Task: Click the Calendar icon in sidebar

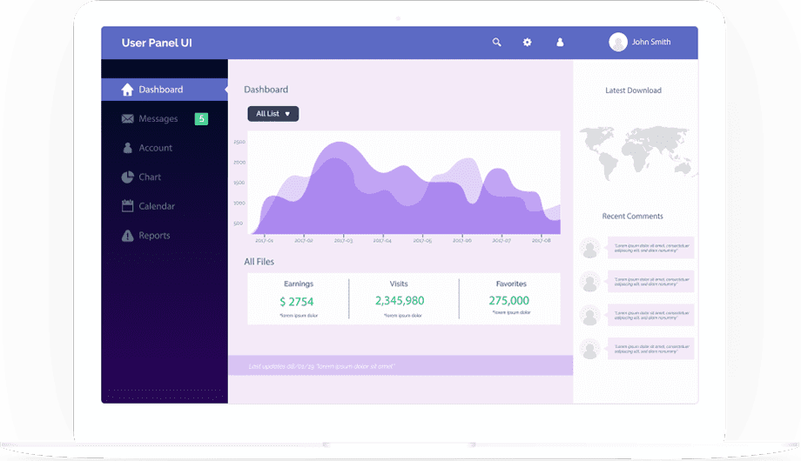Action: 127,206
